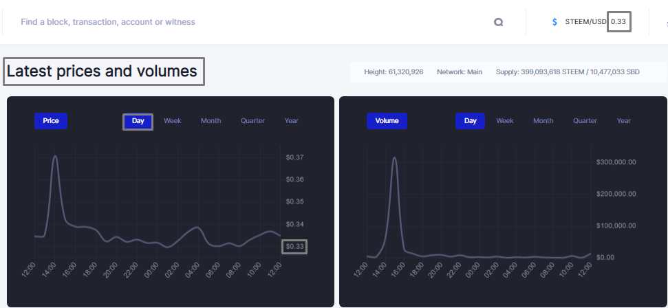Viewport: 668px width, 308px height.
Task: Click the blue dollar sign icon
Action: 554,22
